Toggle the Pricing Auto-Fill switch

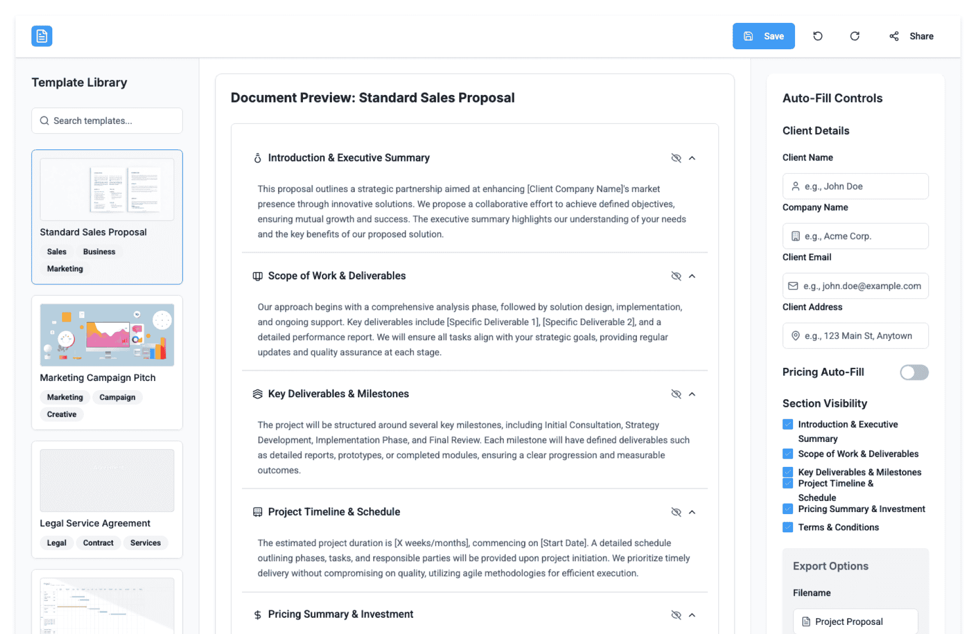tap(913, 372)
